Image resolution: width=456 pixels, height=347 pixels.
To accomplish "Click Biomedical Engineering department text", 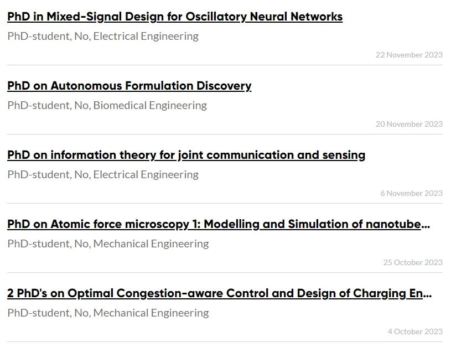I will 150,106.
